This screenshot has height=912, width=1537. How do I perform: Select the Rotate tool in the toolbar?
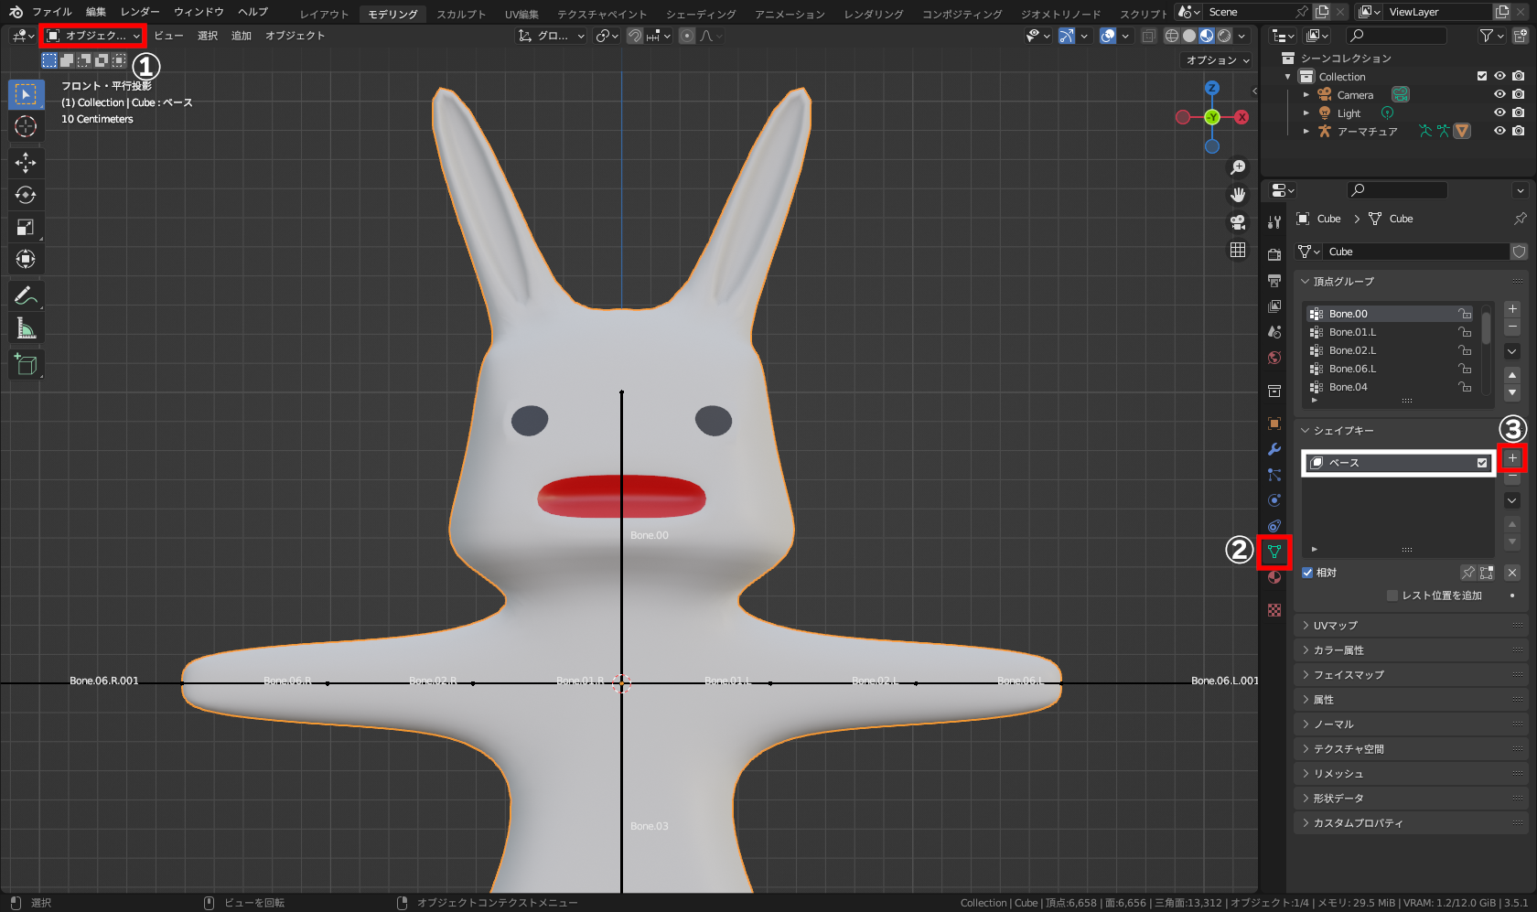26,195
